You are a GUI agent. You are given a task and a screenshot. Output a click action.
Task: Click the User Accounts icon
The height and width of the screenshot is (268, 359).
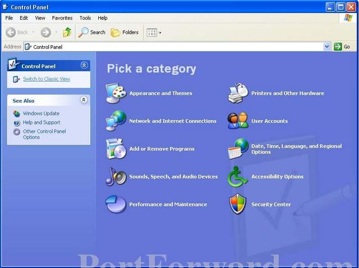(x=238, y=121)
